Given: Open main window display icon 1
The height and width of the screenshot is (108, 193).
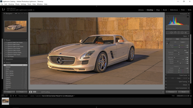Looking at the screenshot, I should tap(3, 96).
